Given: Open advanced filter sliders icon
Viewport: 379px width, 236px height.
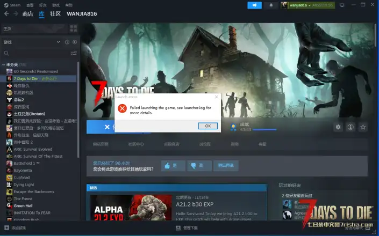Looking at the screenshot, I should click(x=74, y=53).
